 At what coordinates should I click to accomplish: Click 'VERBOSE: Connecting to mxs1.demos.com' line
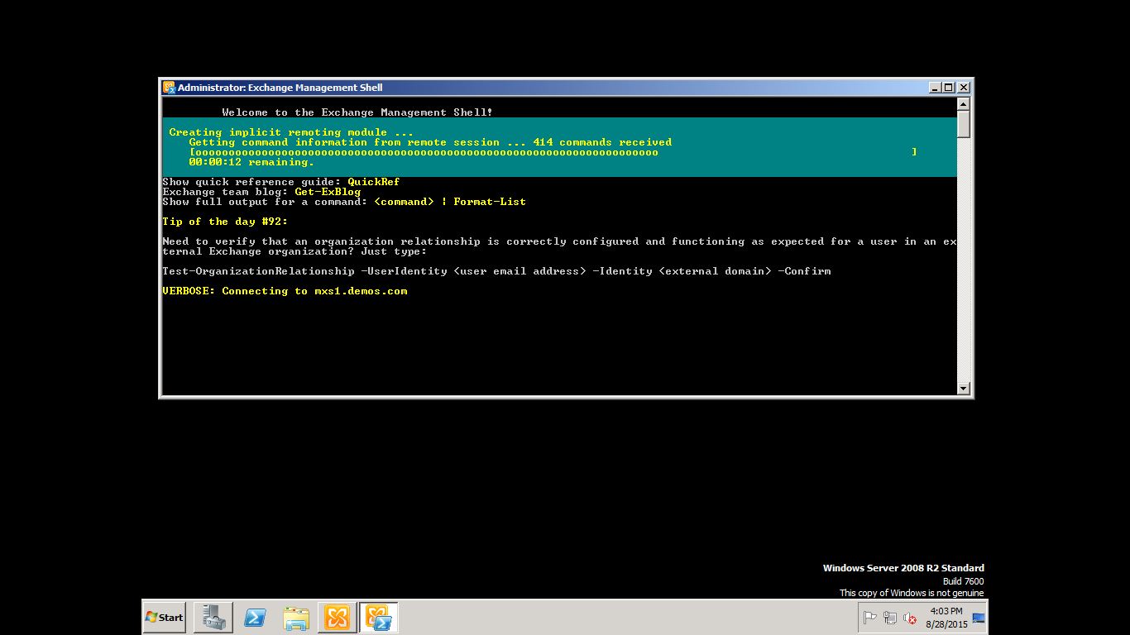click(285, 291)
